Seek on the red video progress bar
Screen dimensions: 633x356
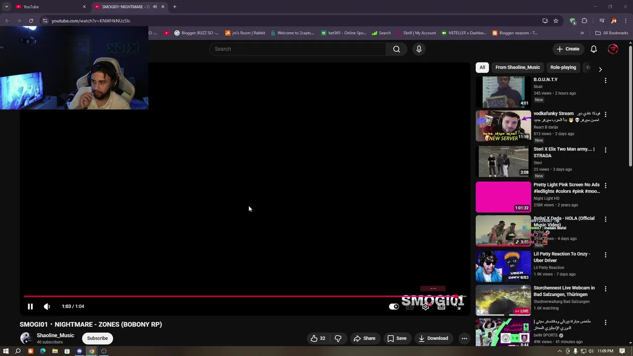pos(245,297)
